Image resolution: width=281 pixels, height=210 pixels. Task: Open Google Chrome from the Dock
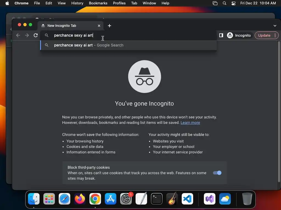point(95,199)
